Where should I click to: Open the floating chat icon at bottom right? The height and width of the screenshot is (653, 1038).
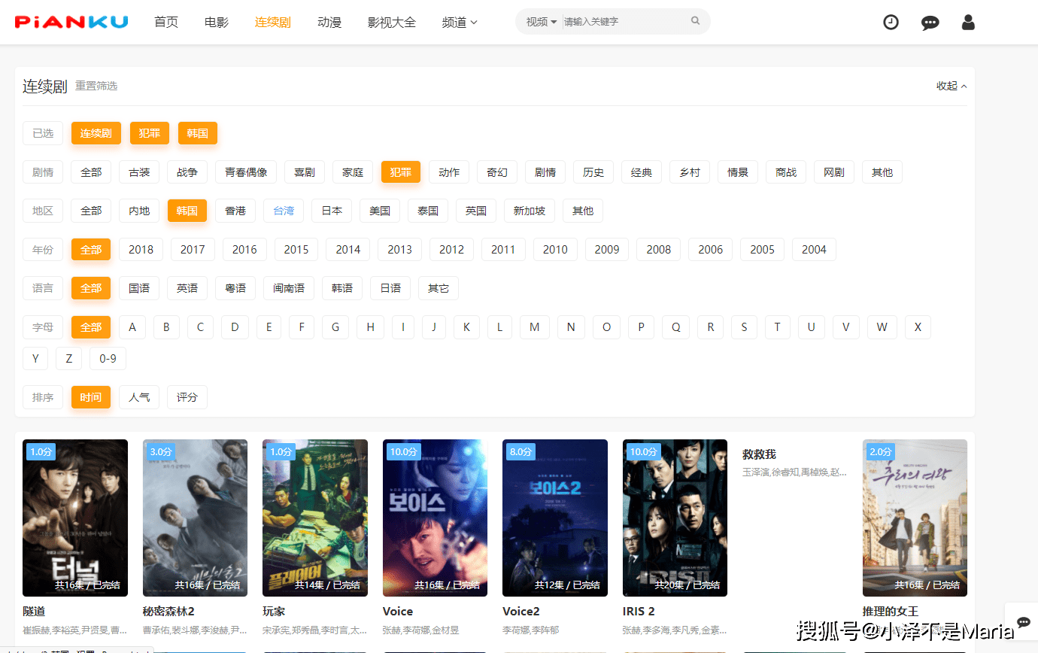coord(1023,623)
